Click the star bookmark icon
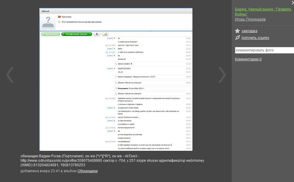This screenshot has width=294, height=182. [x=237, y=31]
